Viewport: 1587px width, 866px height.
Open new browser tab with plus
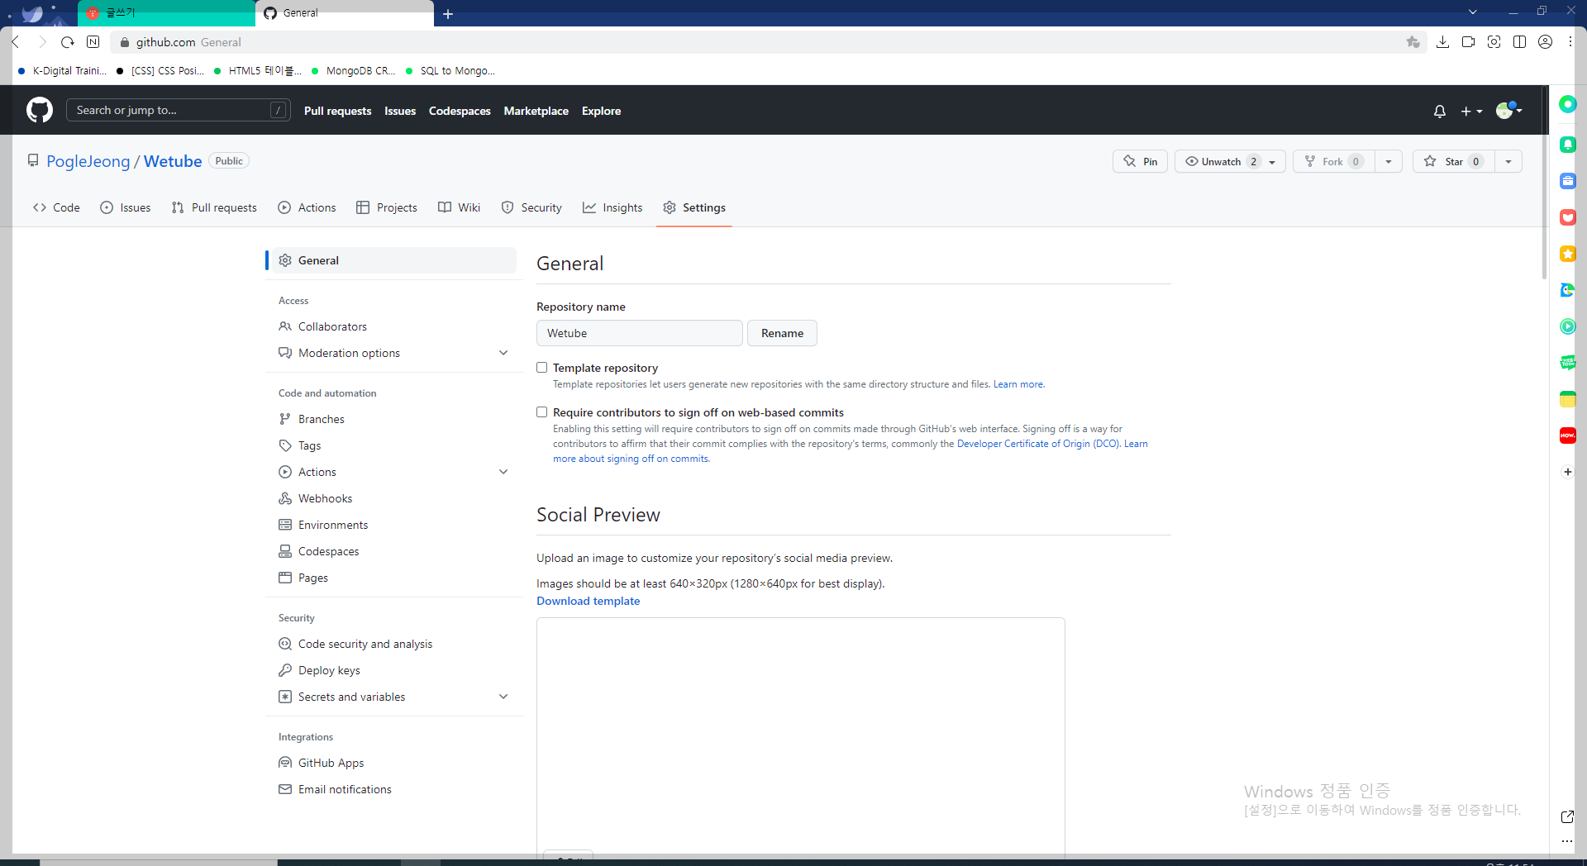(448, 13)
